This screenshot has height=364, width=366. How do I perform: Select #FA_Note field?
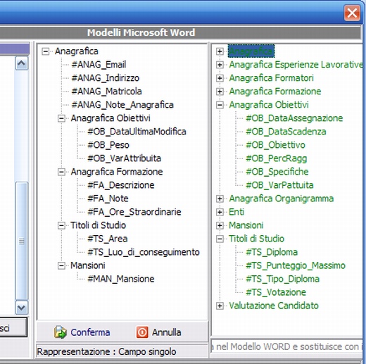point(108,199)
